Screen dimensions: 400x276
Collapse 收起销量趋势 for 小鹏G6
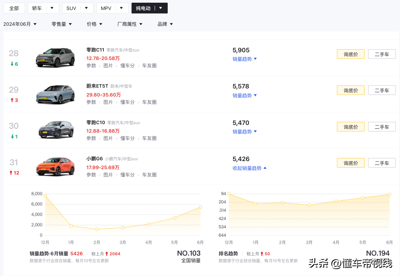(x=249, y=168)
